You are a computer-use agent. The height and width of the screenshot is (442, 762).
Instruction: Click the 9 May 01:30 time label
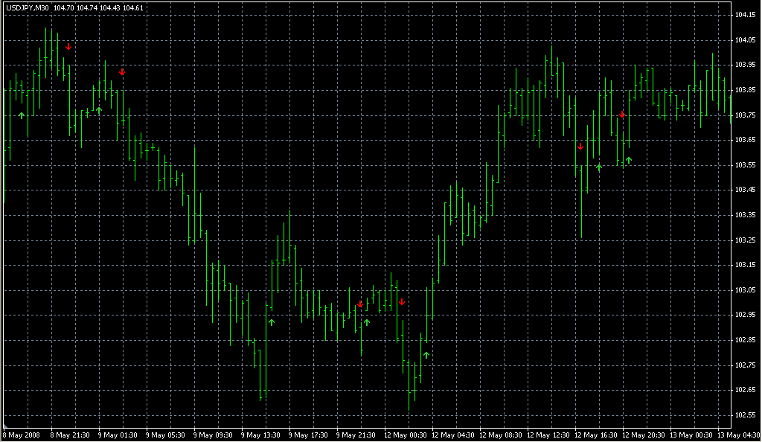tap(118, 435)
